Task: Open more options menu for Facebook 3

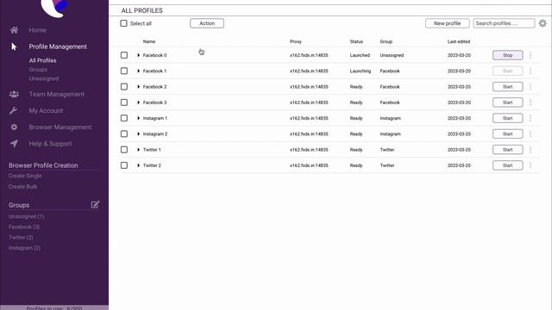Action: (x=530, y=102)
